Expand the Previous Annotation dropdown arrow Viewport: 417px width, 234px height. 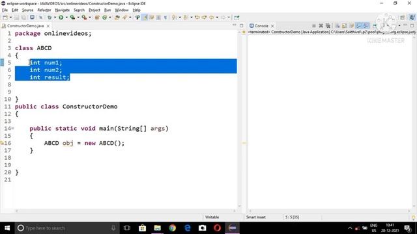tap(191, 18)
